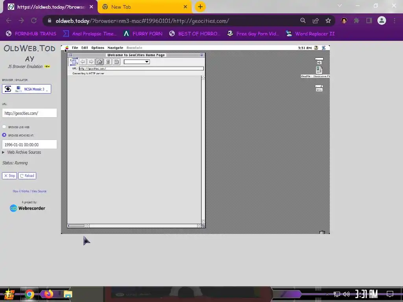Select the oldweb.today browser tab

pyautogui.click(x=50, y=7)
